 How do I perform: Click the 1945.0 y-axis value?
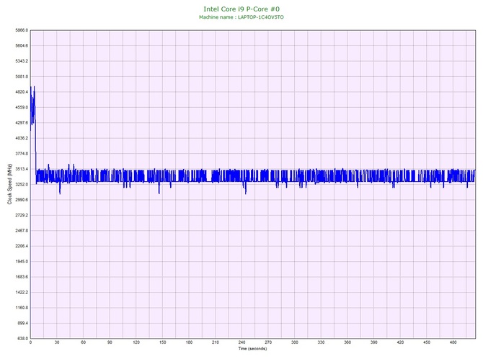[22, 262]
